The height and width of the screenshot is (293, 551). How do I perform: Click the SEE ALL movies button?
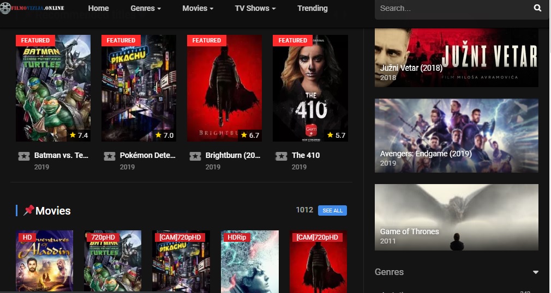pos(332,211)
